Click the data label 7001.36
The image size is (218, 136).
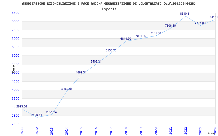click(141, 36)
